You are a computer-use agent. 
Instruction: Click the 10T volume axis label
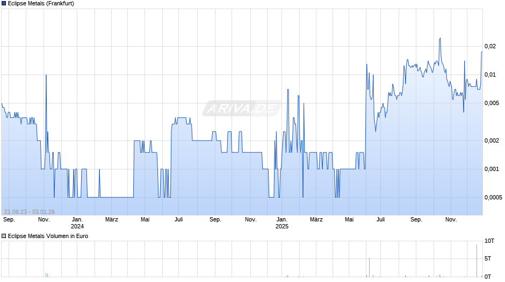489,241
